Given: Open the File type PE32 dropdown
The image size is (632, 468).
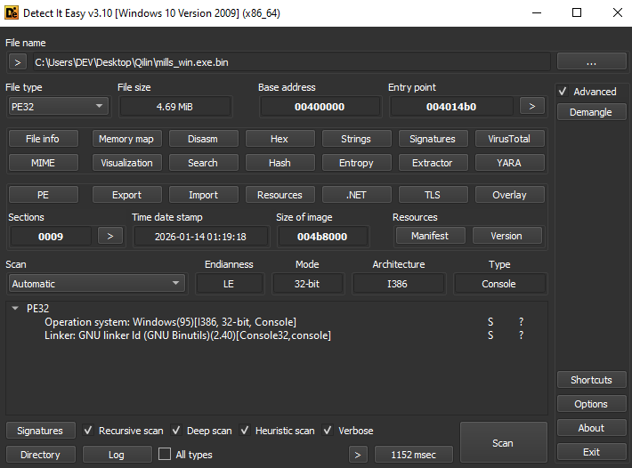Looking at the screenshot, I should [58, 107].
